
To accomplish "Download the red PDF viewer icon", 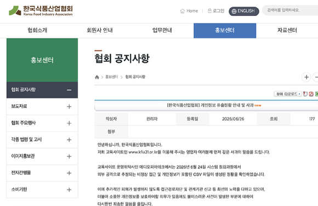I will [x=311, y=94].
